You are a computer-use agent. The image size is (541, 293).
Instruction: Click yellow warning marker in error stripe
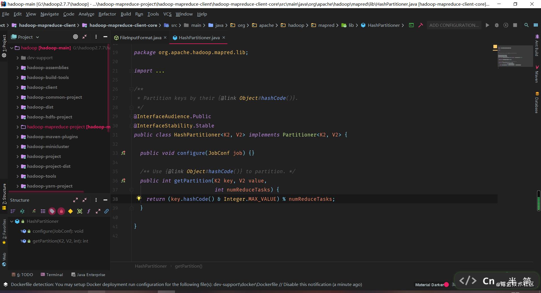[x=495, y=47]
